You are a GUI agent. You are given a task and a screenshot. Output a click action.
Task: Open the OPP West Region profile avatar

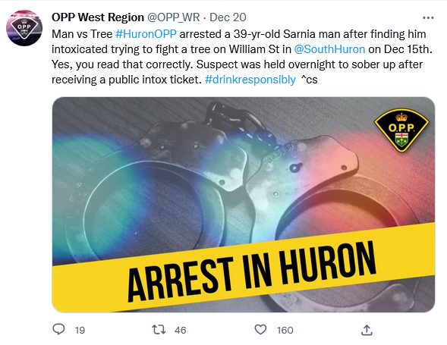coord(24,28)
